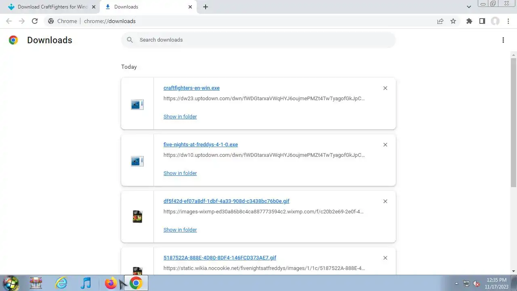Open df5f42d-ef07a8df gif file link
This screenshot has width=517, height=291.
pos(226,201)
